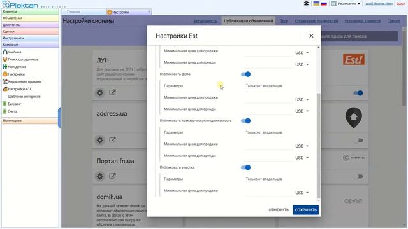Toggle the Est portal switch
This screenshot has height=229, width=408.
pos(358,93)
